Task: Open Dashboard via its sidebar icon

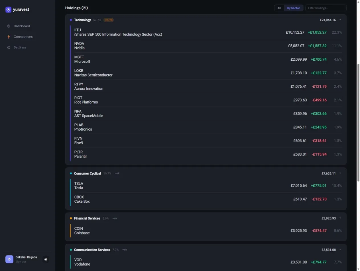Action: point(9,26)
